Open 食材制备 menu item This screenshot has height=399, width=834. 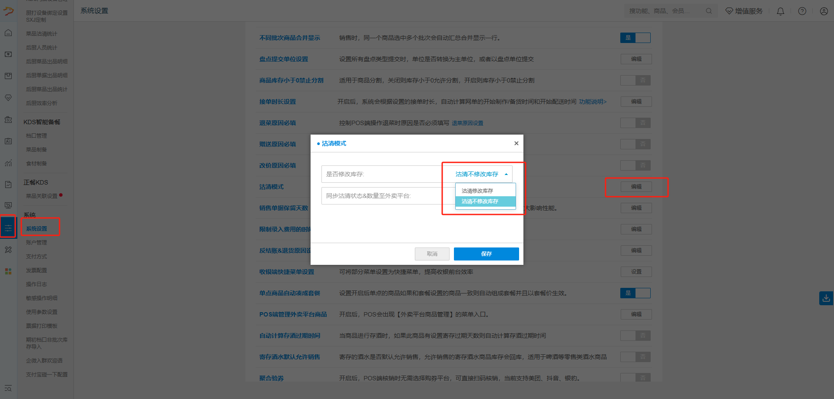[36, 164]
